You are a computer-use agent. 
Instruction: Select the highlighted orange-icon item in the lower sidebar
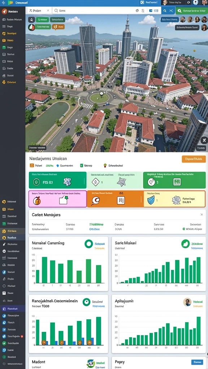pos(13,231)
